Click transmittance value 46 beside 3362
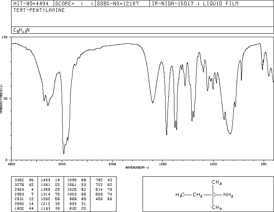Image resolution: width=274 pixels, height=212 pixels. coord(31,180)
